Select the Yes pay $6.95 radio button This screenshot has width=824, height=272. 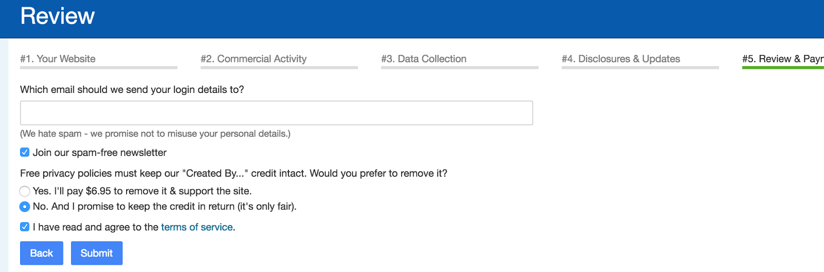[25, 191]
